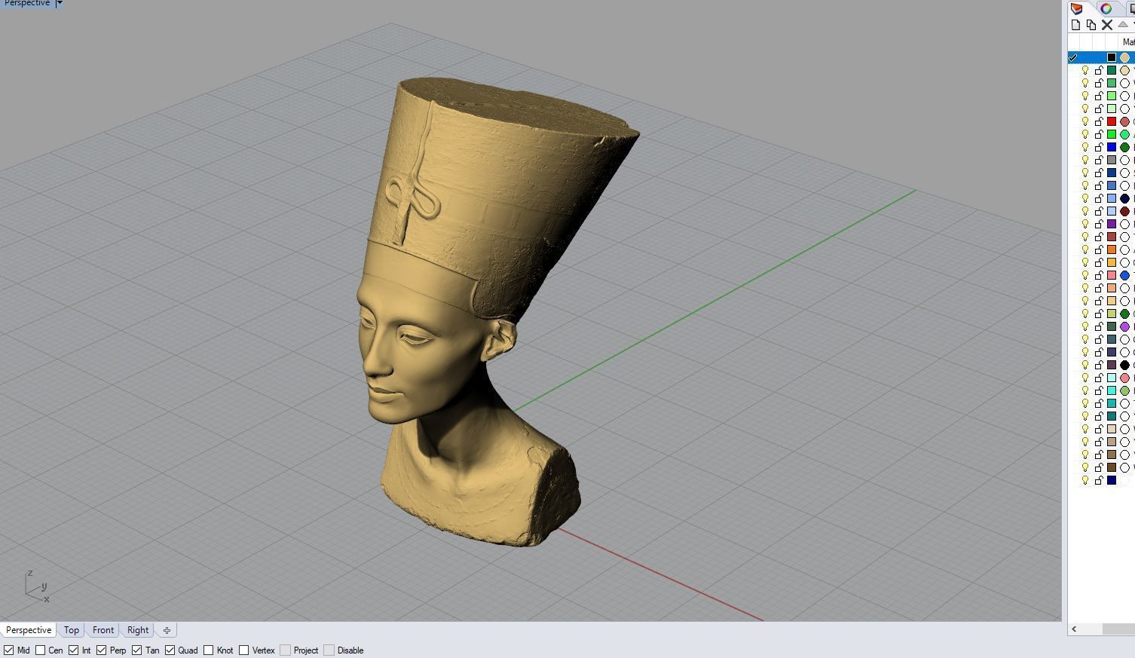Open the blue material circle on the pink layer row
The image size is (1135, 658).
click(x=1124, y=275)
